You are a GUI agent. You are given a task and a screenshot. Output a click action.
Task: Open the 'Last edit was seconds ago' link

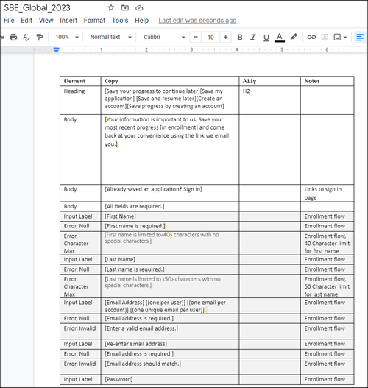coord(197,21)
